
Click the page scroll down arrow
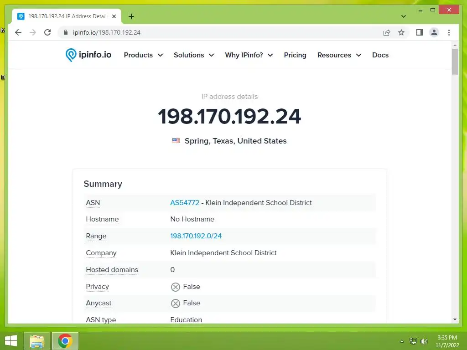[455, 319]
